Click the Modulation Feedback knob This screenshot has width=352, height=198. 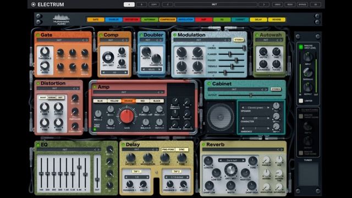(x=197, y=52)
